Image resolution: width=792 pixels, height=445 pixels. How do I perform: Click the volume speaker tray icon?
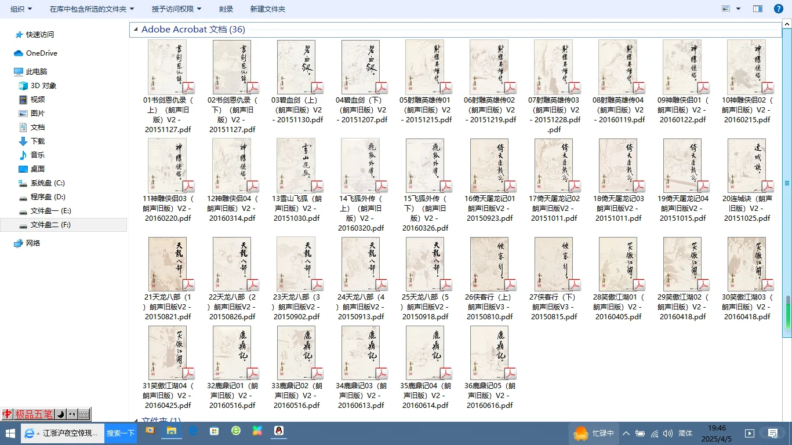click(x=668, y=433)
